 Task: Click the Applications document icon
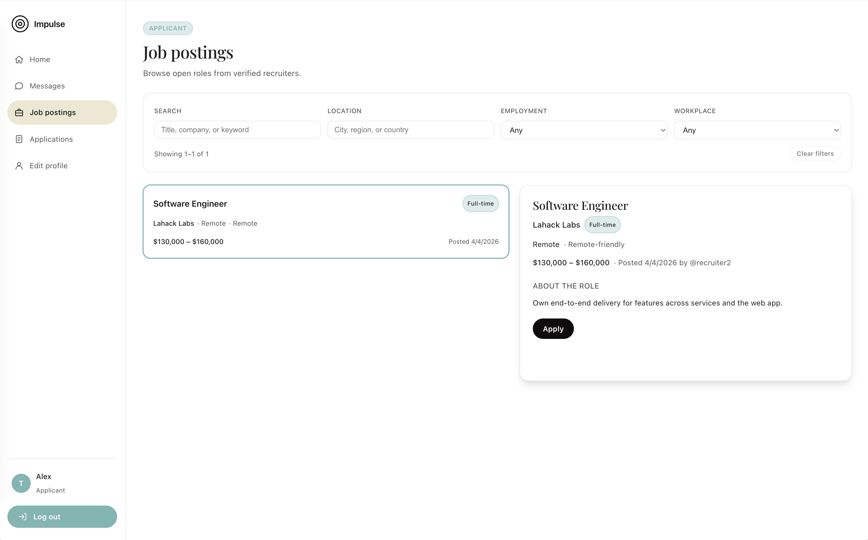point(19,139)
